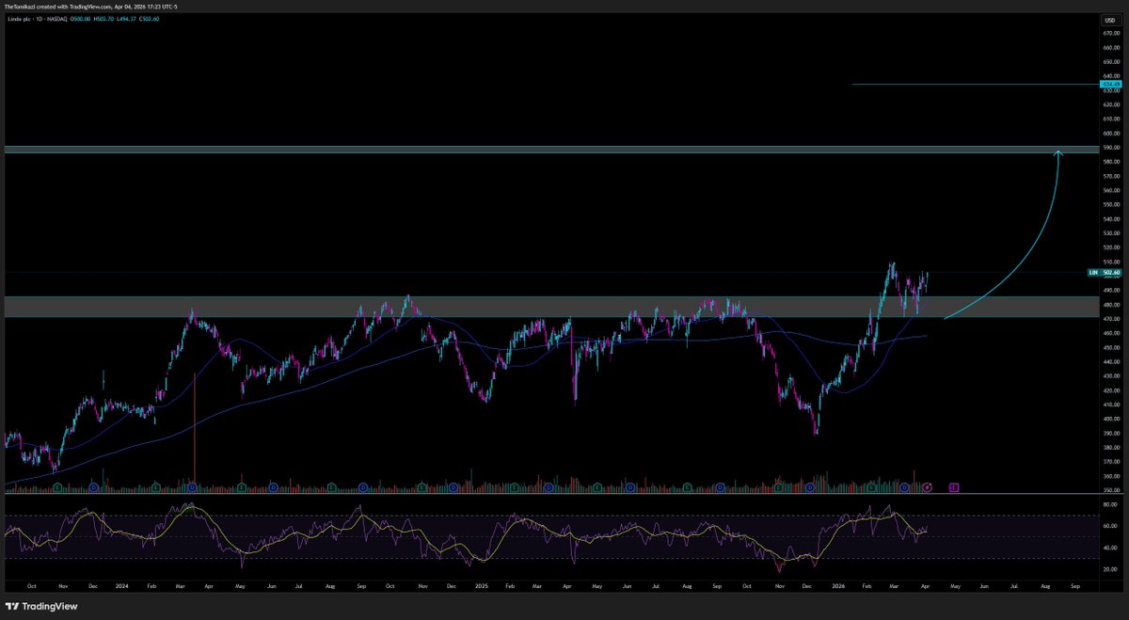
Task: Click the 350.00 price scale label
Action: [x=1111, y=490]
